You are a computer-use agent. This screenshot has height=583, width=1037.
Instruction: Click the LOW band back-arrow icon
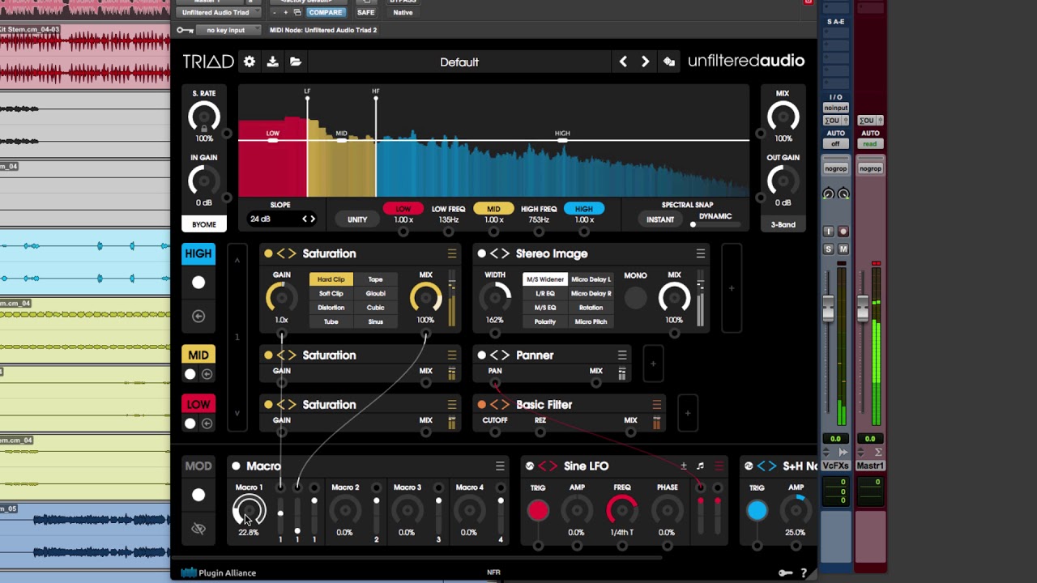click(x=207, y=423)
